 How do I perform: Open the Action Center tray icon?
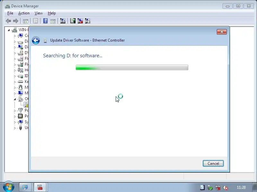(x=202, y=188)
